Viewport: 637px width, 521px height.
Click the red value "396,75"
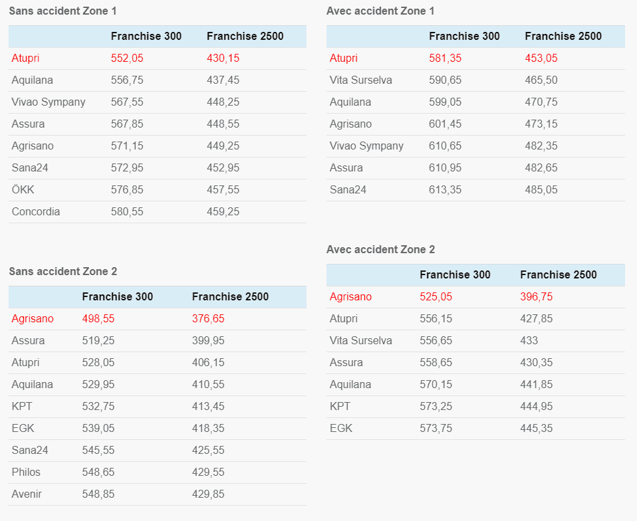pos(536,297)
